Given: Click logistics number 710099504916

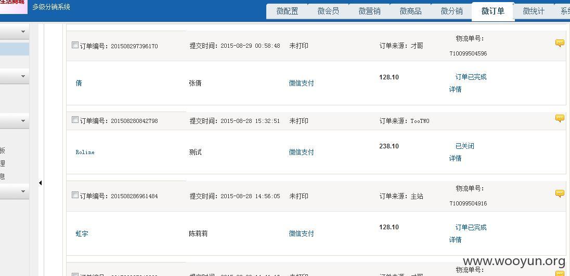Looking at the screenshot, I should 468,203.
